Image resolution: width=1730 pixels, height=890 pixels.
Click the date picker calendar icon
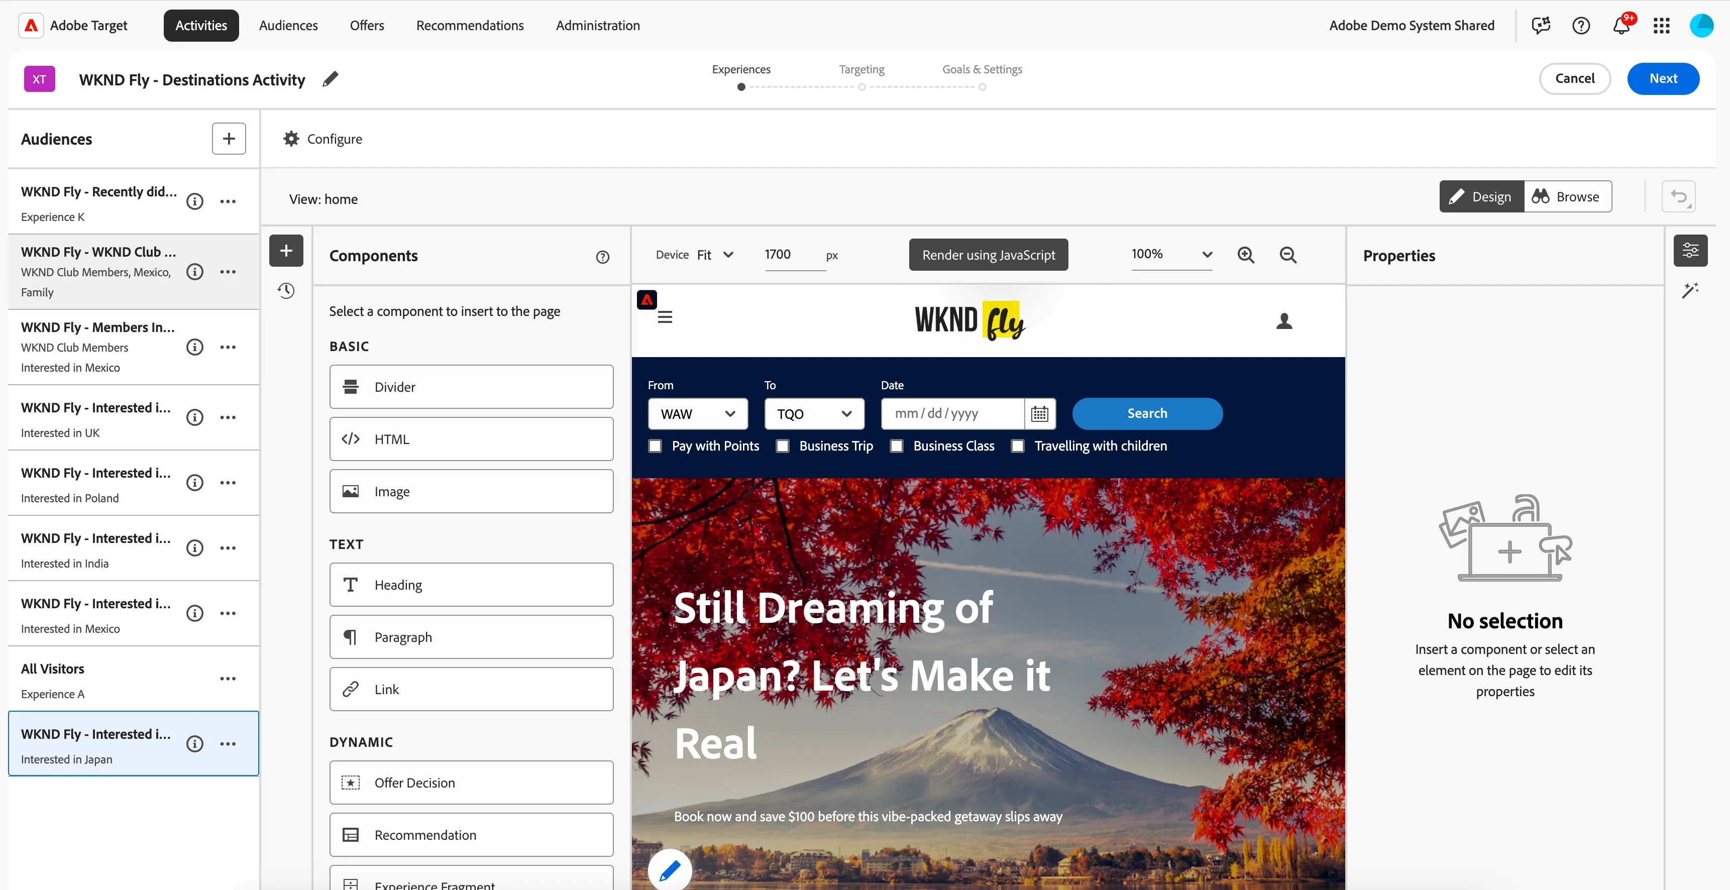[x=1040, y=414]
